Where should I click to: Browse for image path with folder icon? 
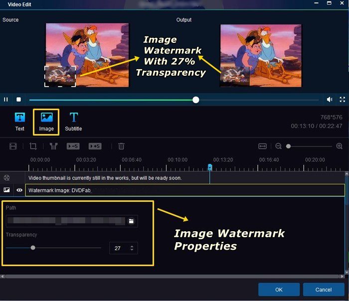pyautogui.click(x=131, y=221)
